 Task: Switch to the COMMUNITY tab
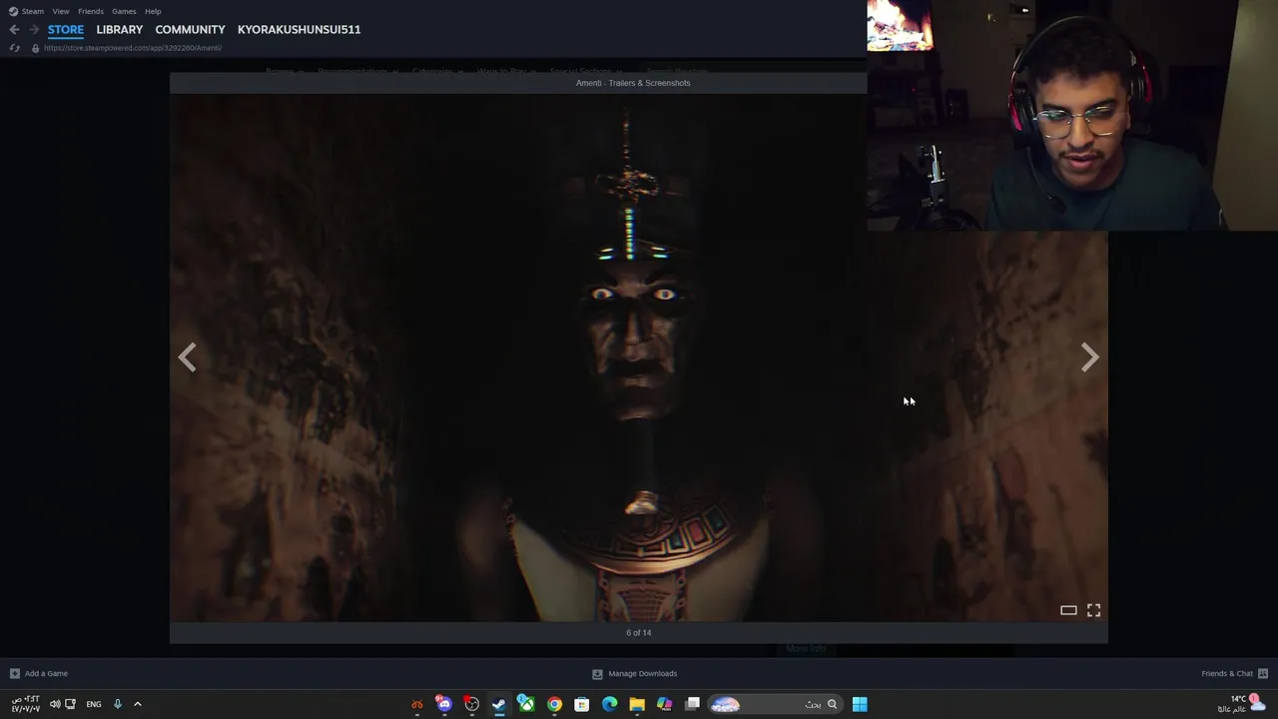click(x=190, y=30)
